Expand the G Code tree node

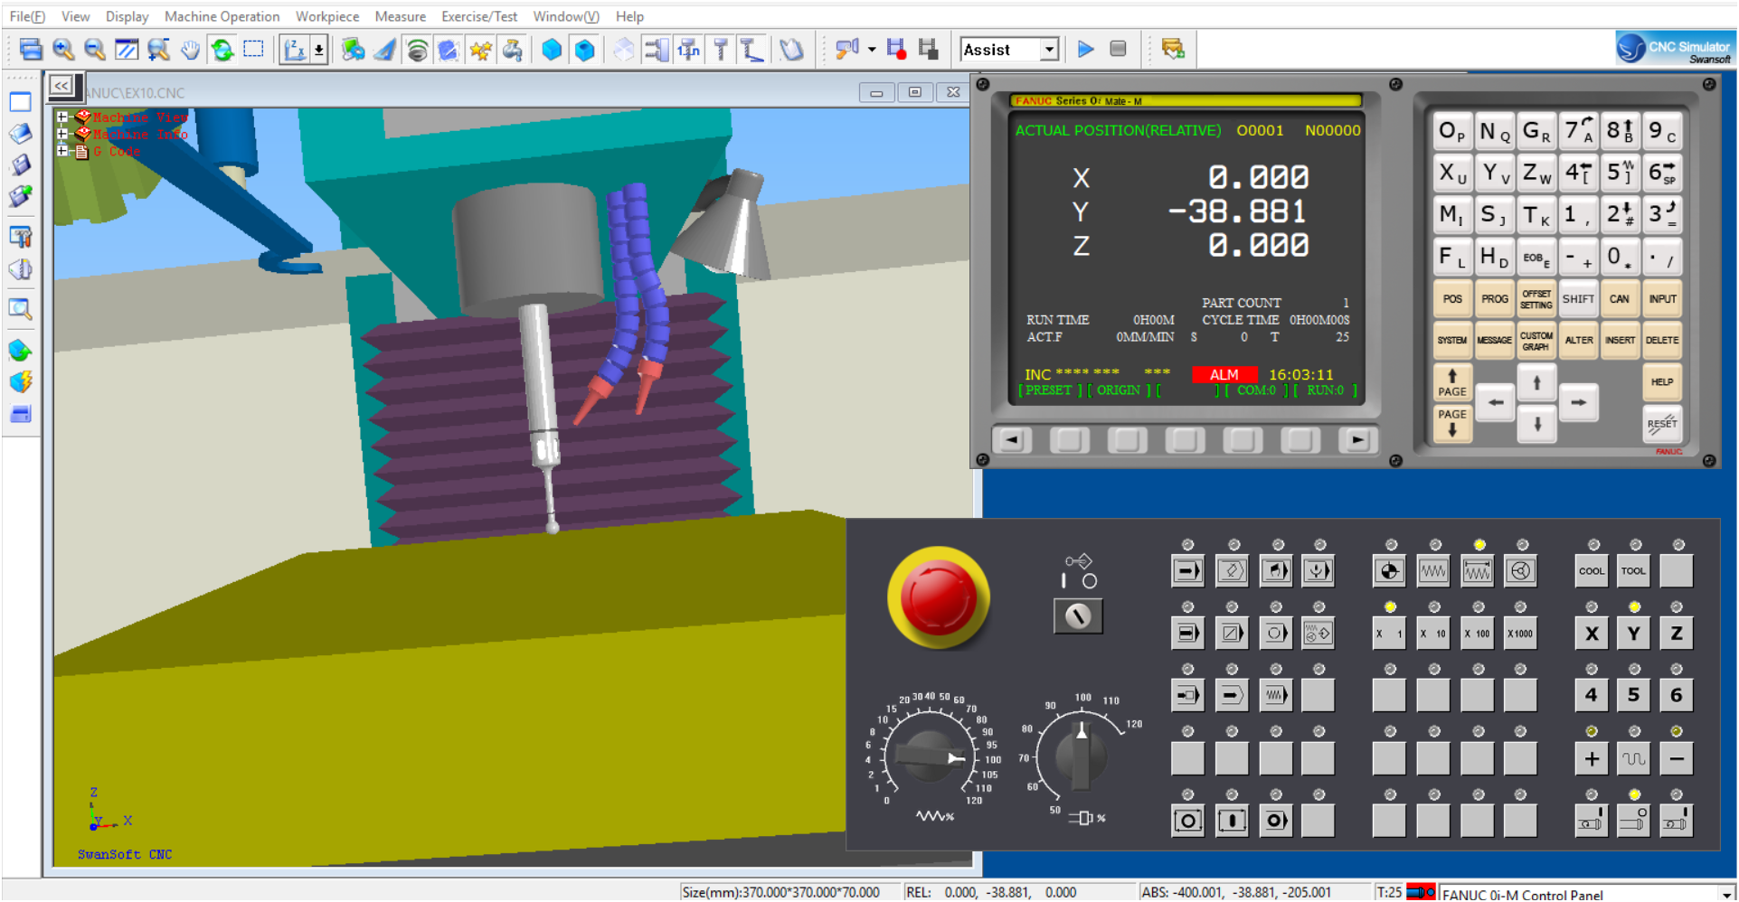[x=62, y=151]
